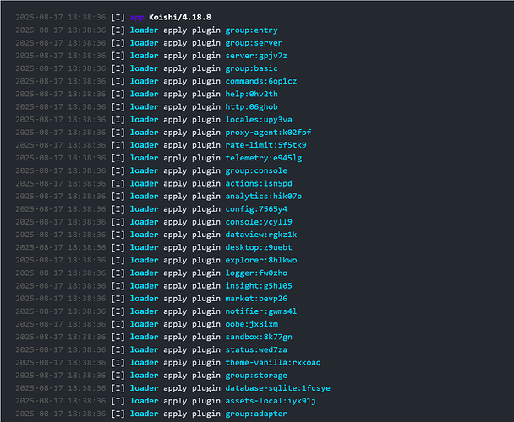Click the [I] tag on the app Koishi line
This screenshot has width=514, height=422.
(118, 18)
